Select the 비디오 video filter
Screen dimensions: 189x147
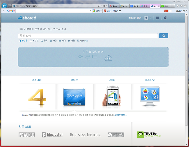tap(34, 41)
